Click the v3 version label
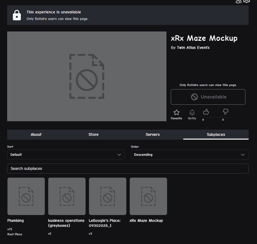Viewport: 257px width, 244px height. tap(90, 234)
